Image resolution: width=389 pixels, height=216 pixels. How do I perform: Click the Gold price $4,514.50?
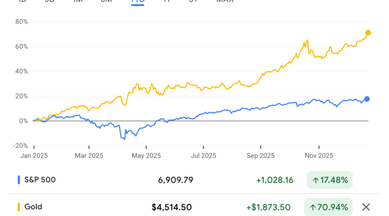coord(173,207)
